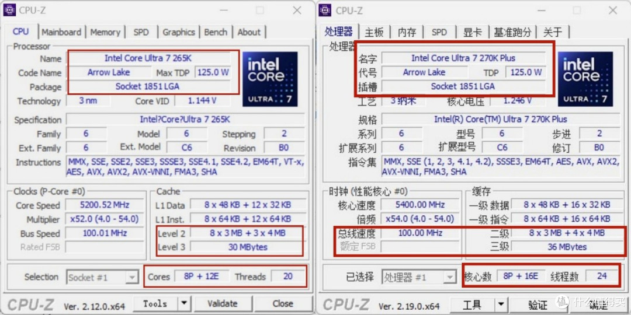Open the 主板 tab

point(374,32)
